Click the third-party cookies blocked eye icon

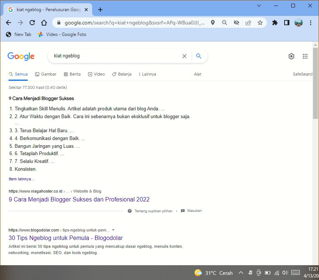pyautogui.click(x=236, y=23)
